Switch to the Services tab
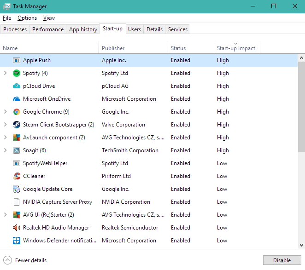305x270 pixels. (177, 29)
